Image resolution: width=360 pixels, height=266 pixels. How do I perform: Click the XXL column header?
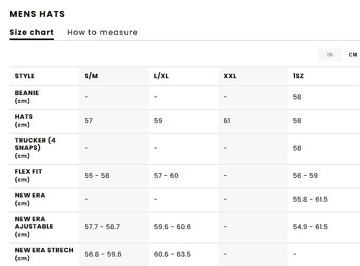(x=230, y=76)
